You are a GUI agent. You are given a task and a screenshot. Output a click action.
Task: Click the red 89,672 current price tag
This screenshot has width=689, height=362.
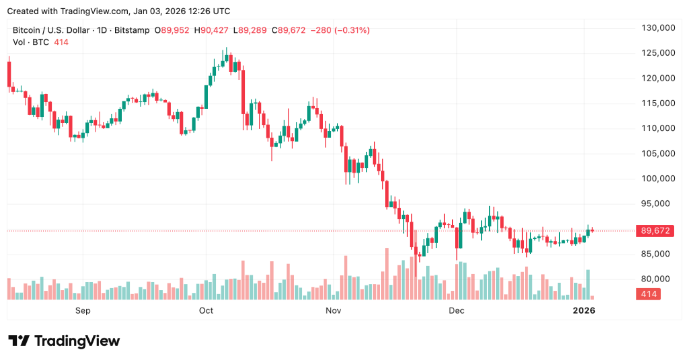click(657, 230)
